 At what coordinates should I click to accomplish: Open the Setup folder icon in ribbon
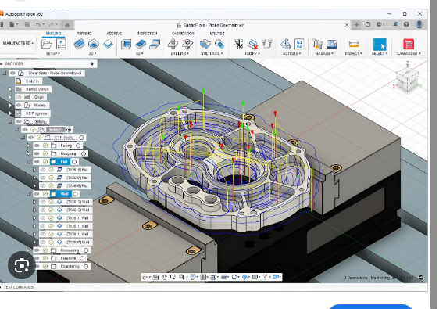(46, 44)
